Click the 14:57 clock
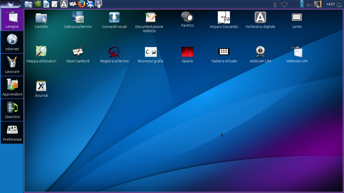 [x=330, y=4]
